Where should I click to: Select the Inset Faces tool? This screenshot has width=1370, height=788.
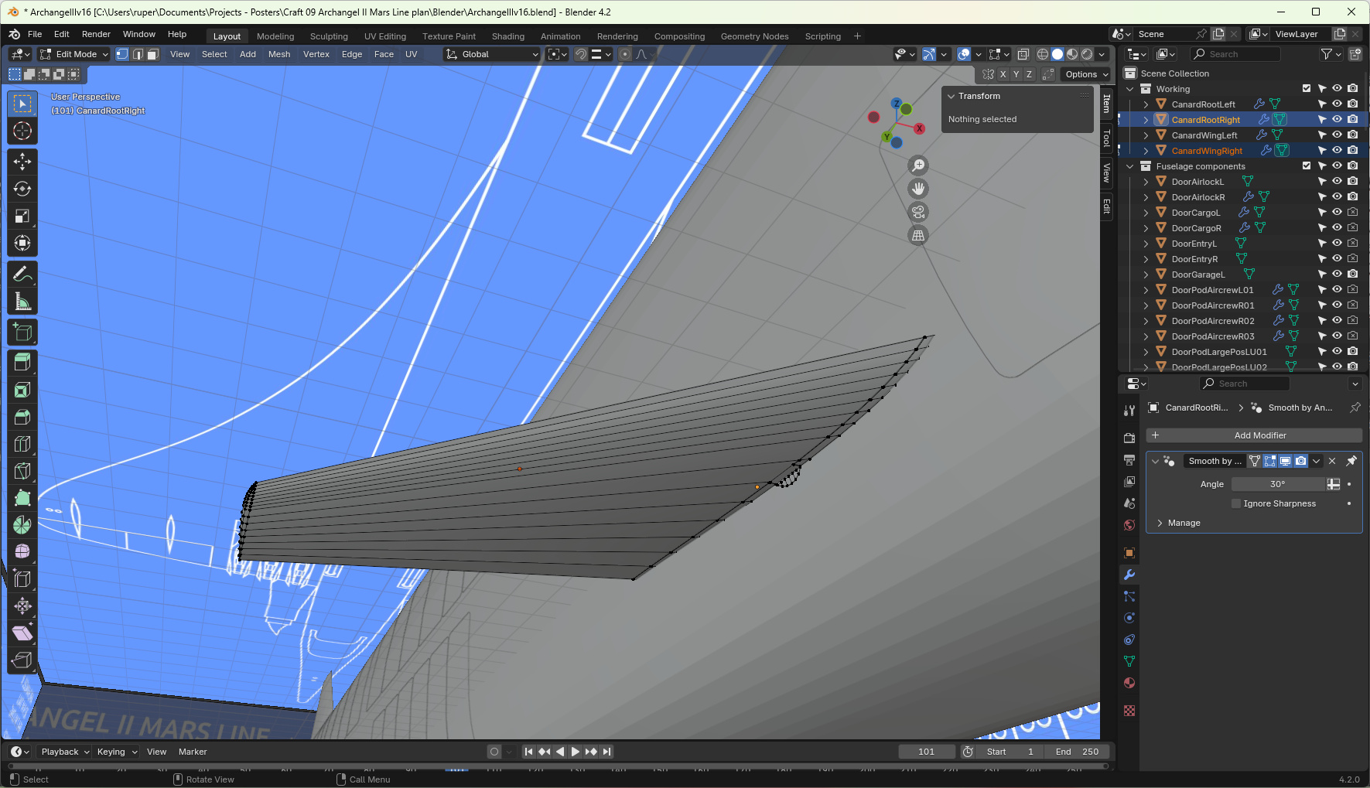click(22, 390)
